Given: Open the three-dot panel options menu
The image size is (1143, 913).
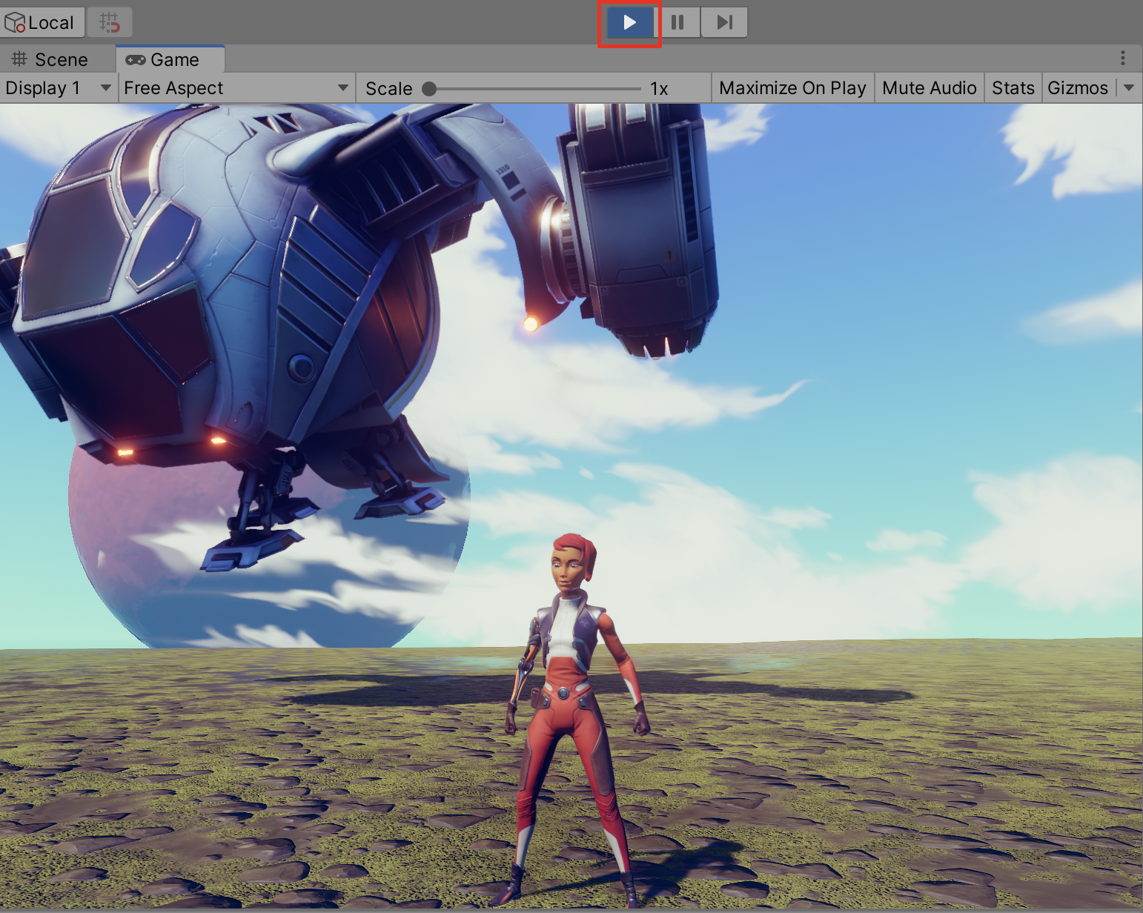Looking at the screenshot, I should pyautogui.click(x=1123, y=58).
